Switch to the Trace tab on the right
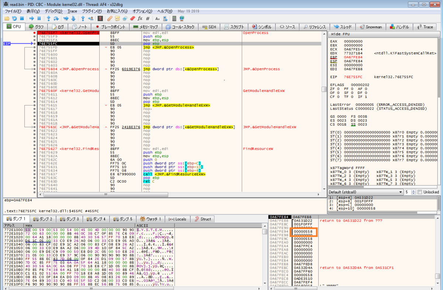The image size is (443, 290). (x=425, y=27)
